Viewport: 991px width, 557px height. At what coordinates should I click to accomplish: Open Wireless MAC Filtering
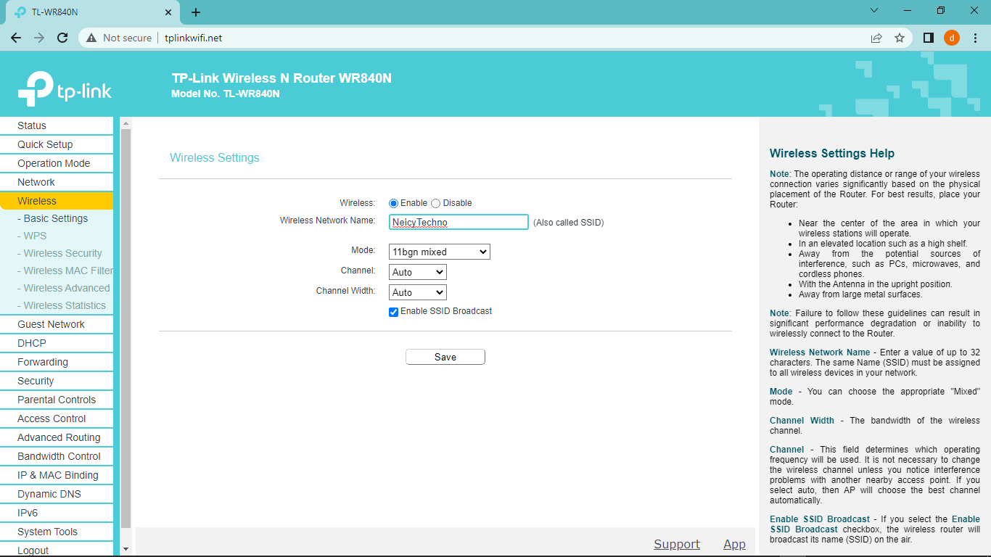57,271
